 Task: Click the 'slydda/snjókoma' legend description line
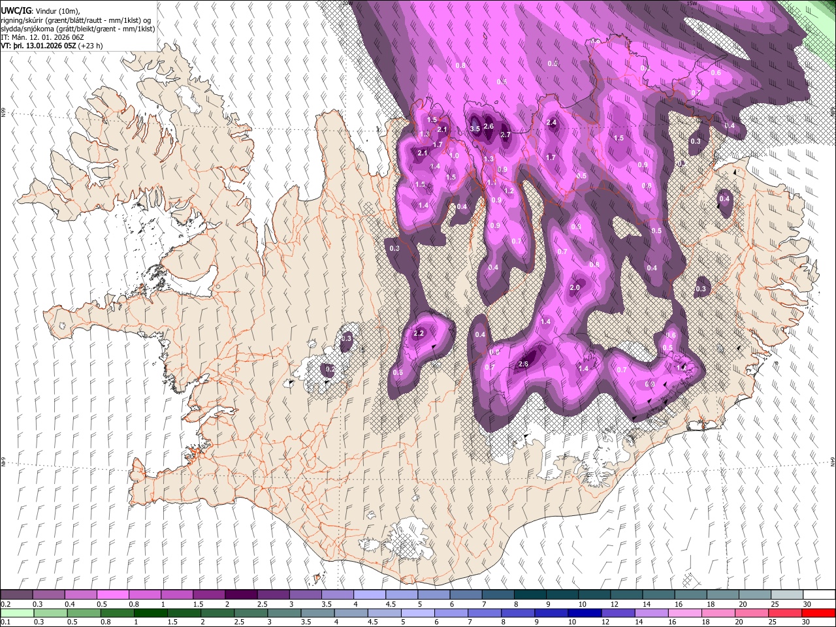pos(78,29)
